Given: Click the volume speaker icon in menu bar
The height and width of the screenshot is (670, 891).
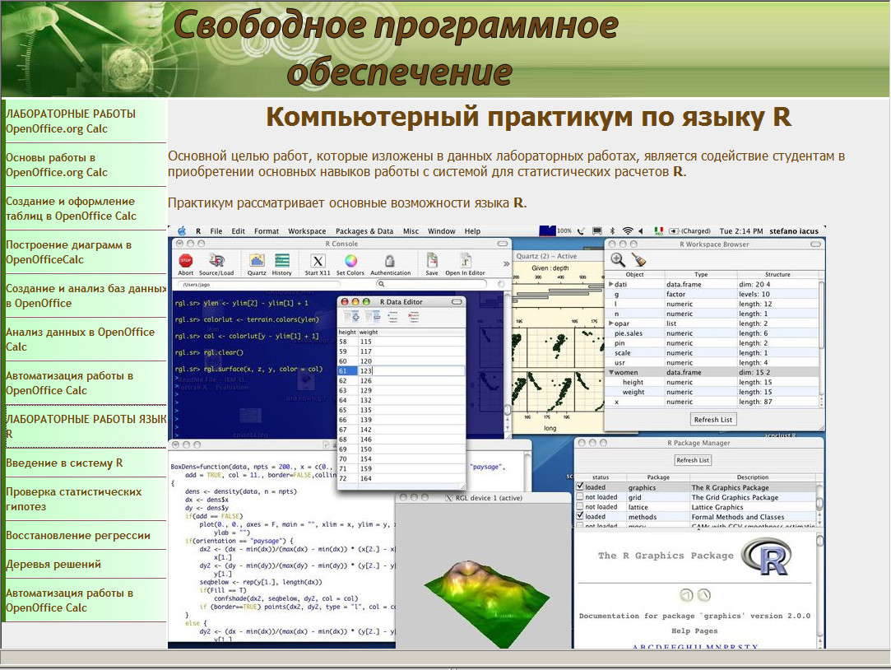Looking at the screenshot, I should click(x=642, y=230).
